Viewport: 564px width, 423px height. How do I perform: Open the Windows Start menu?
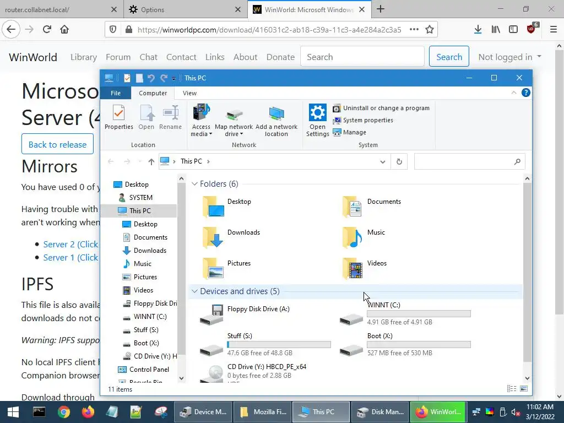coord(13,412)
